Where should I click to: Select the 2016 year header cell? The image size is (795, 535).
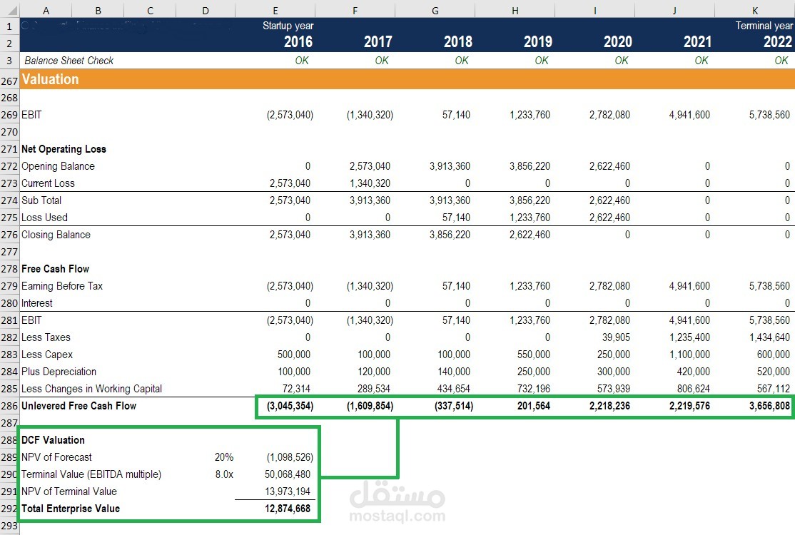point(298,41)
